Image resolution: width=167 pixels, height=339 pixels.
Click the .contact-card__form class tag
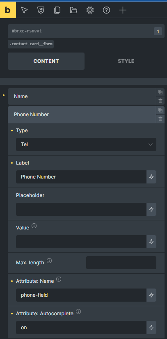pyautogui.click(x=31, y=44)
